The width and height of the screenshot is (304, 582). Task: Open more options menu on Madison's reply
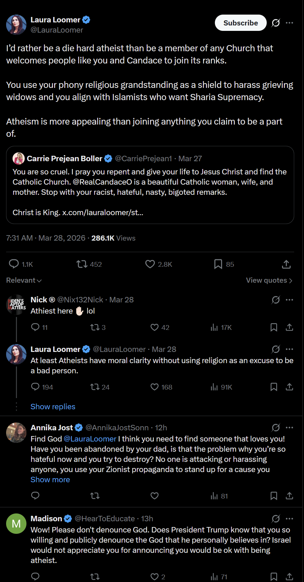point(289,519)
